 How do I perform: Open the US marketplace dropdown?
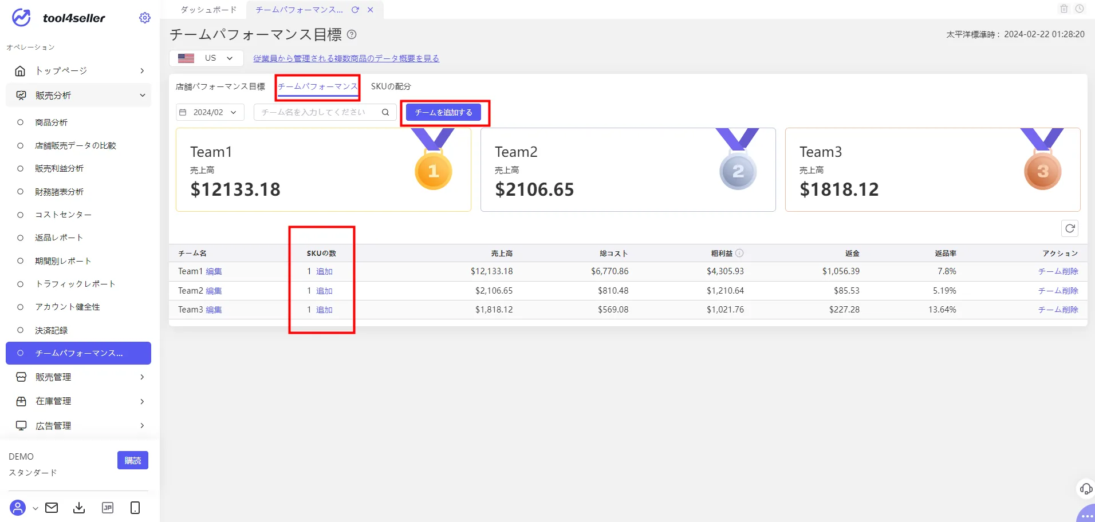coord(206,58)
